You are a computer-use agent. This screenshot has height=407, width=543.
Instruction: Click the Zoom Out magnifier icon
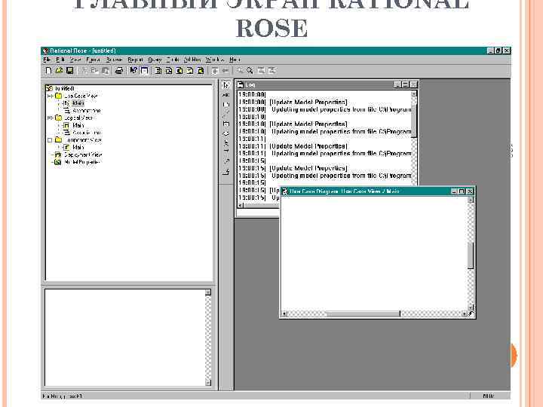click(250, 71)
